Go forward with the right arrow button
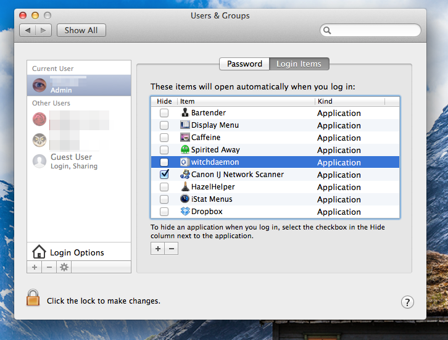The image size is (448, 340). point(43,30)
